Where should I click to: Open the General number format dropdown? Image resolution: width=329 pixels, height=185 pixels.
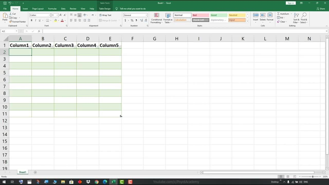146,15
